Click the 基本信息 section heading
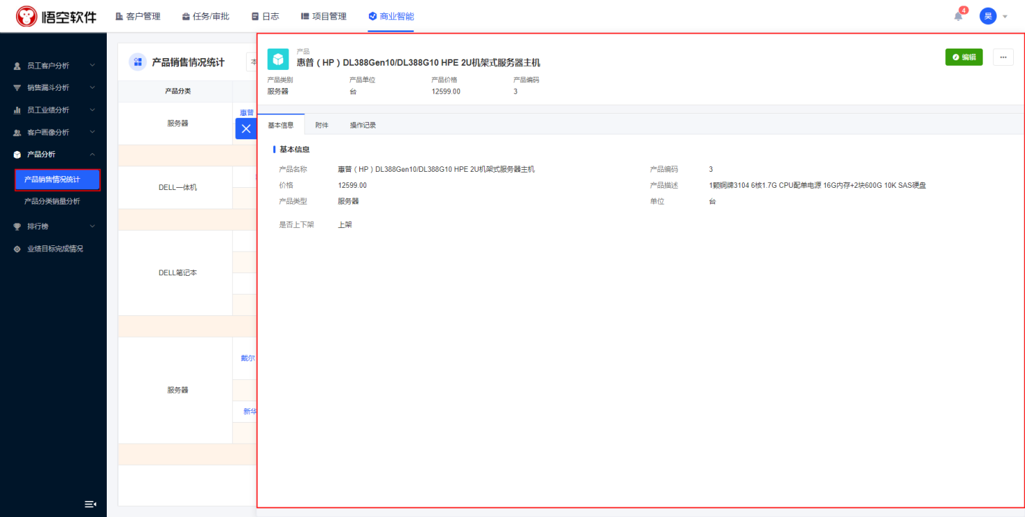Viewport: 1025px width, 517px height. [x=295, y=149]
